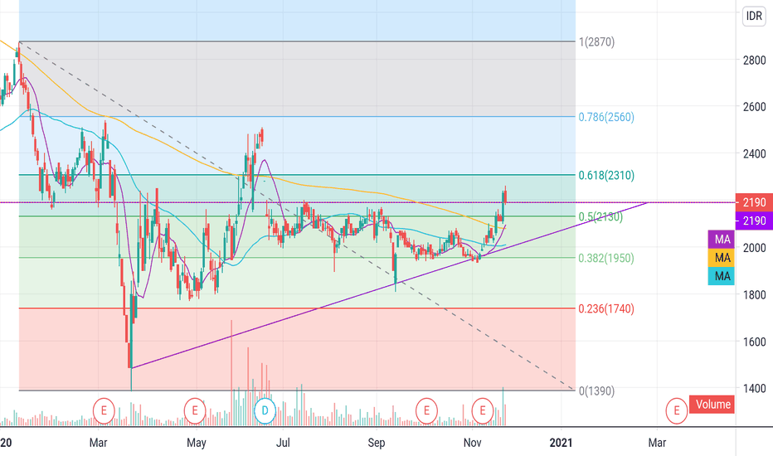Viewport: 773px width, 456px height.
Task: Click the 1600 price axis value
Action: tap(754, 342)
